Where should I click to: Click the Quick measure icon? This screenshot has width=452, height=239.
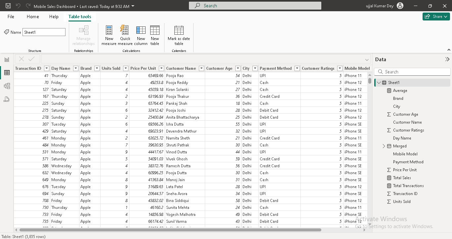point(125,30)
